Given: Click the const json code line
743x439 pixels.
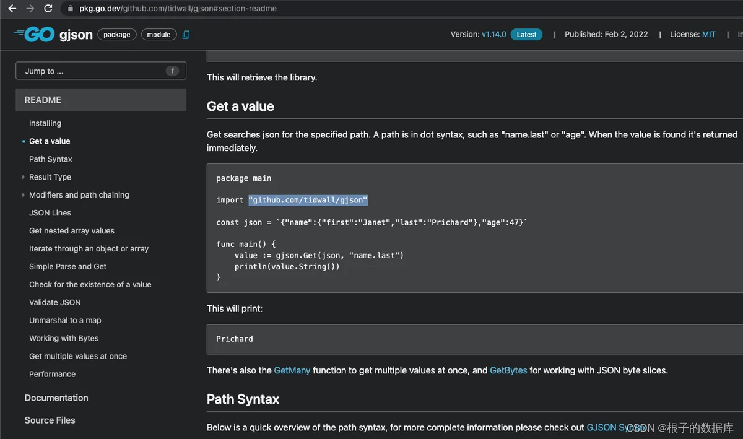Looking at the screenshot, I should coord(372,222).
